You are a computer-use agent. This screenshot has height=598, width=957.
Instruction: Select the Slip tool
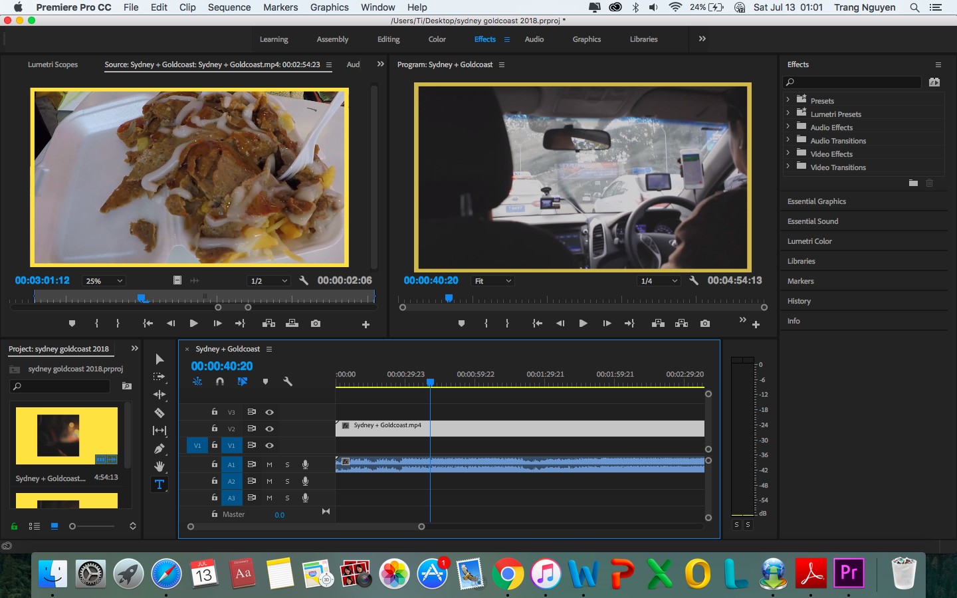159,431
